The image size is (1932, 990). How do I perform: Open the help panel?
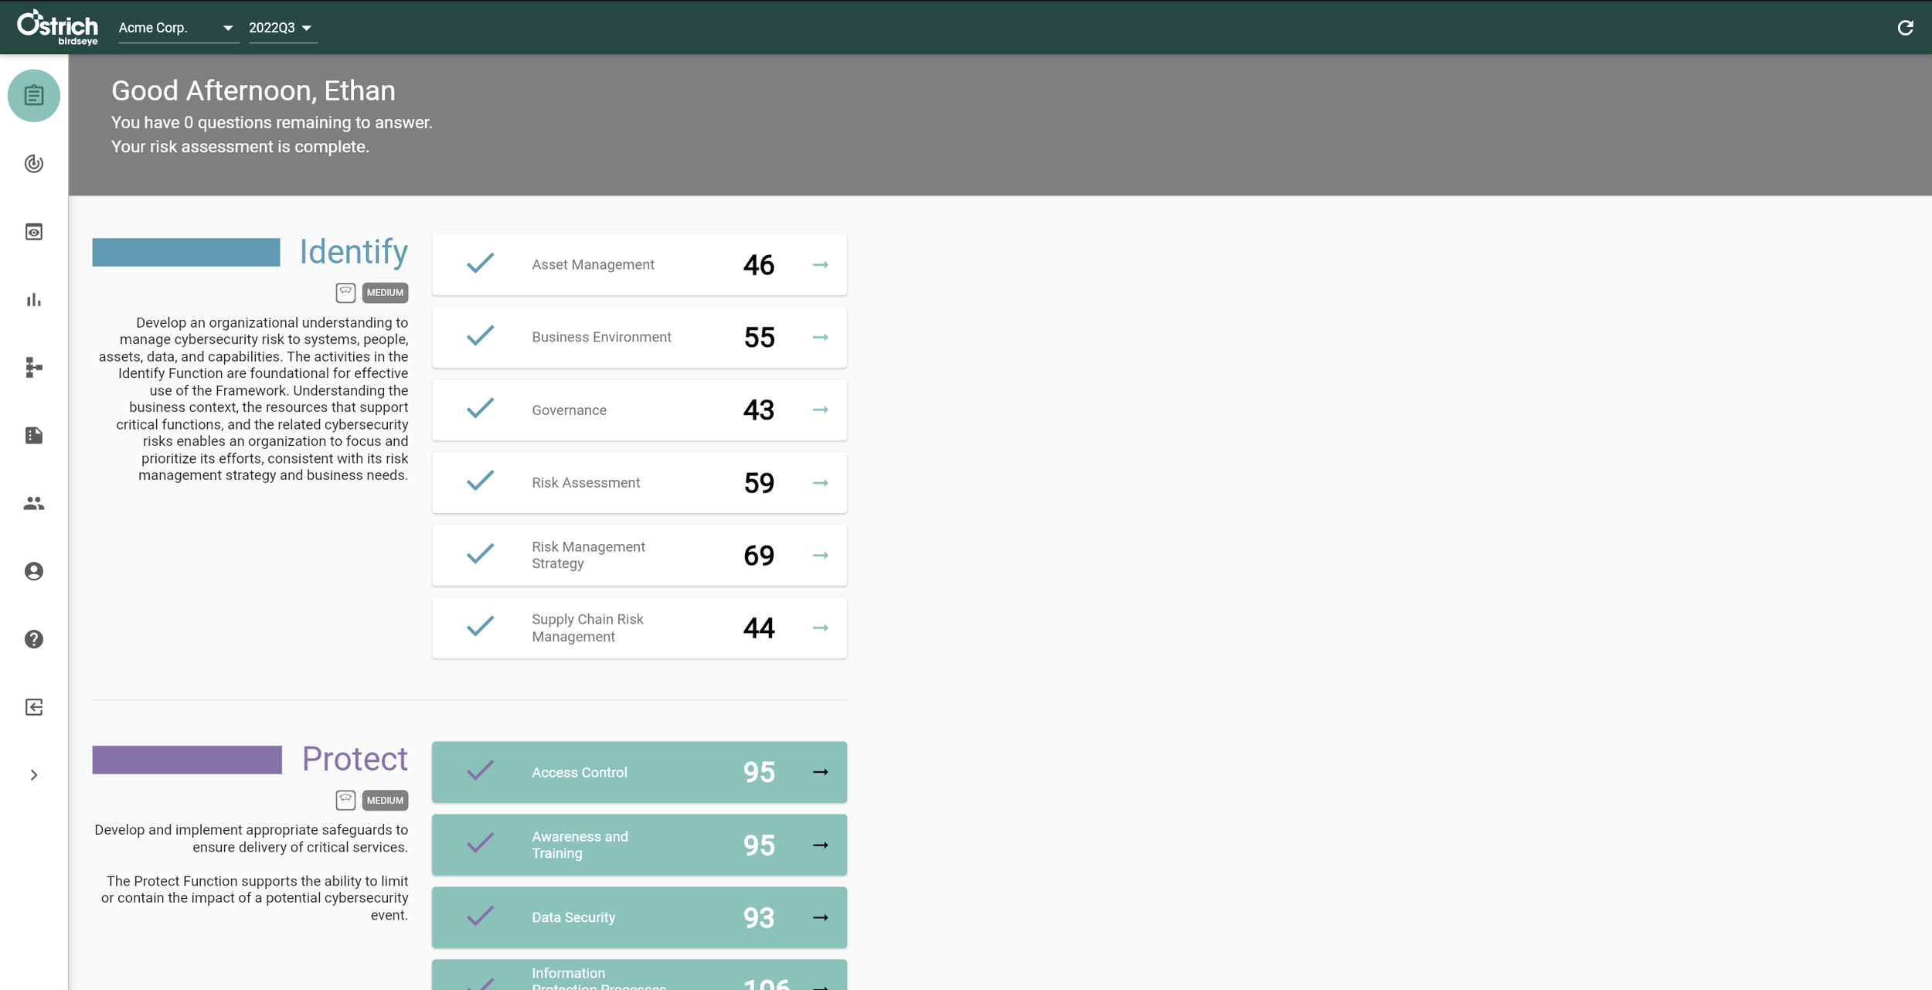tap(34, 639)
